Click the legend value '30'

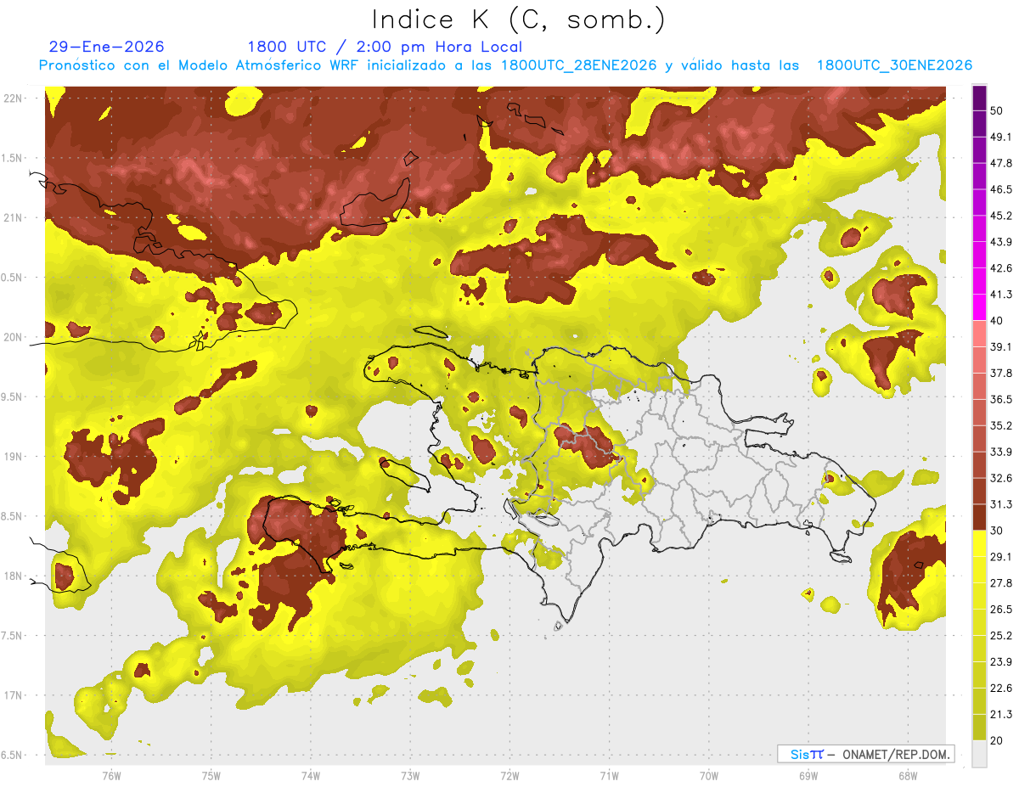997,531
